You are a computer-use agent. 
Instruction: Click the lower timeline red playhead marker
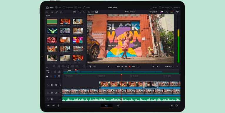coord(121,75)
